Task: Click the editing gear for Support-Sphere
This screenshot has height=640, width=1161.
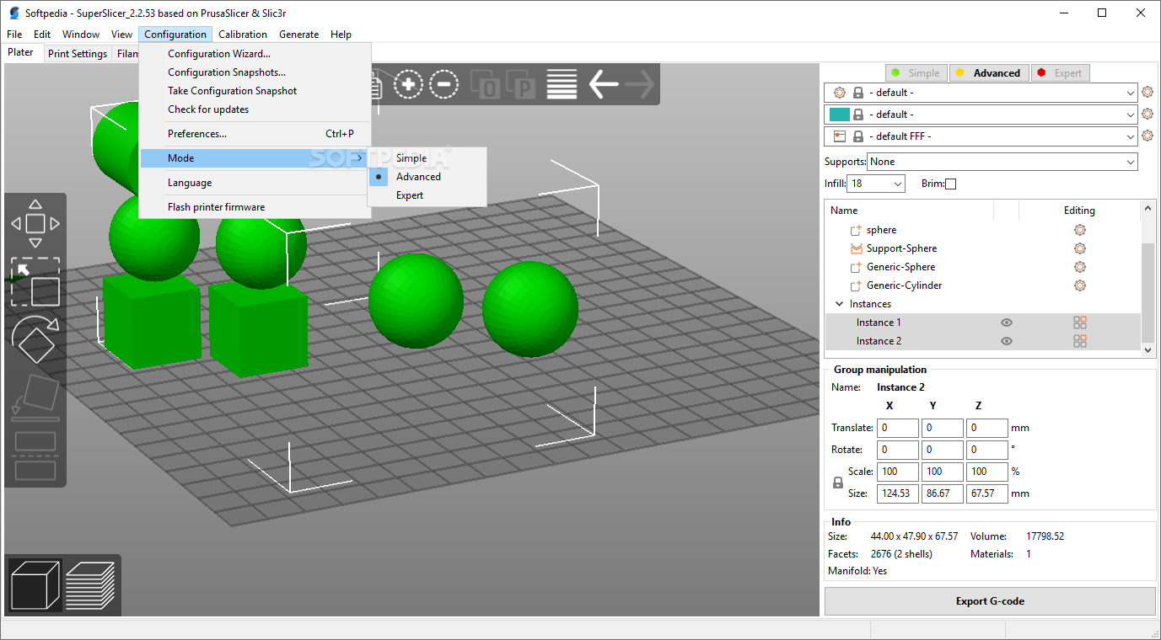Action: coord(1079,248)
